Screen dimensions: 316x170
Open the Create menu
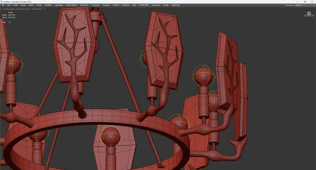click(x=39, y=5)
